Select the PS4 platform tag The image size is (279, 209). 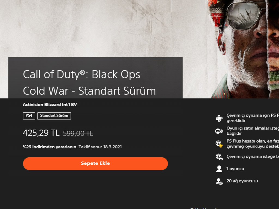coord(29,116)
